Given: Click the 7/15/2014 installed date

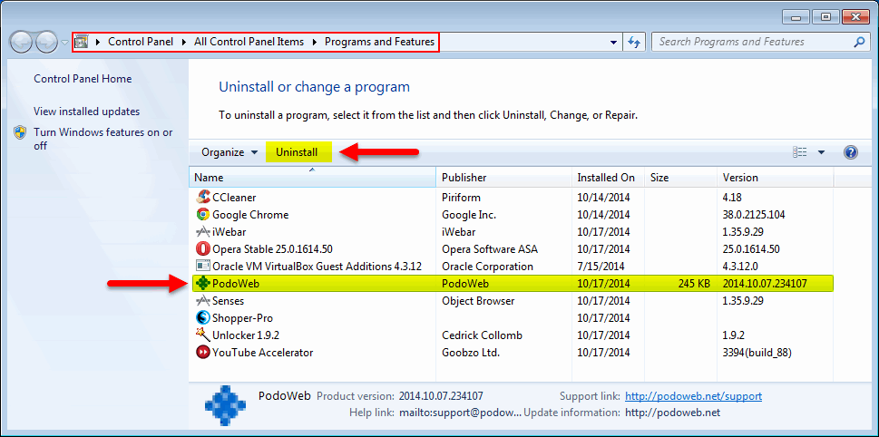Looking at the screenshot, I should (601, 267).
